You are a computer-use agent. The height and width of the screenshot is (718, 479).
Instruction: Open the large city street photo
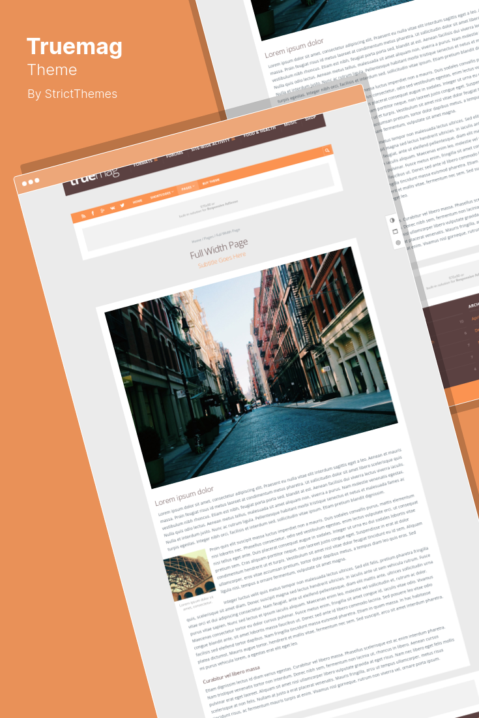point(251,367)
